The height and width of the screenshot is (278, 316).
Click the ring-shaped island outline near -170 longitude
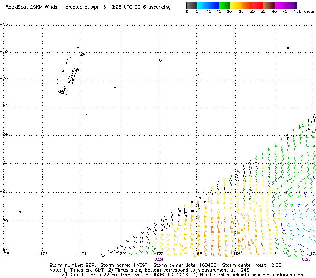[161, 60]
